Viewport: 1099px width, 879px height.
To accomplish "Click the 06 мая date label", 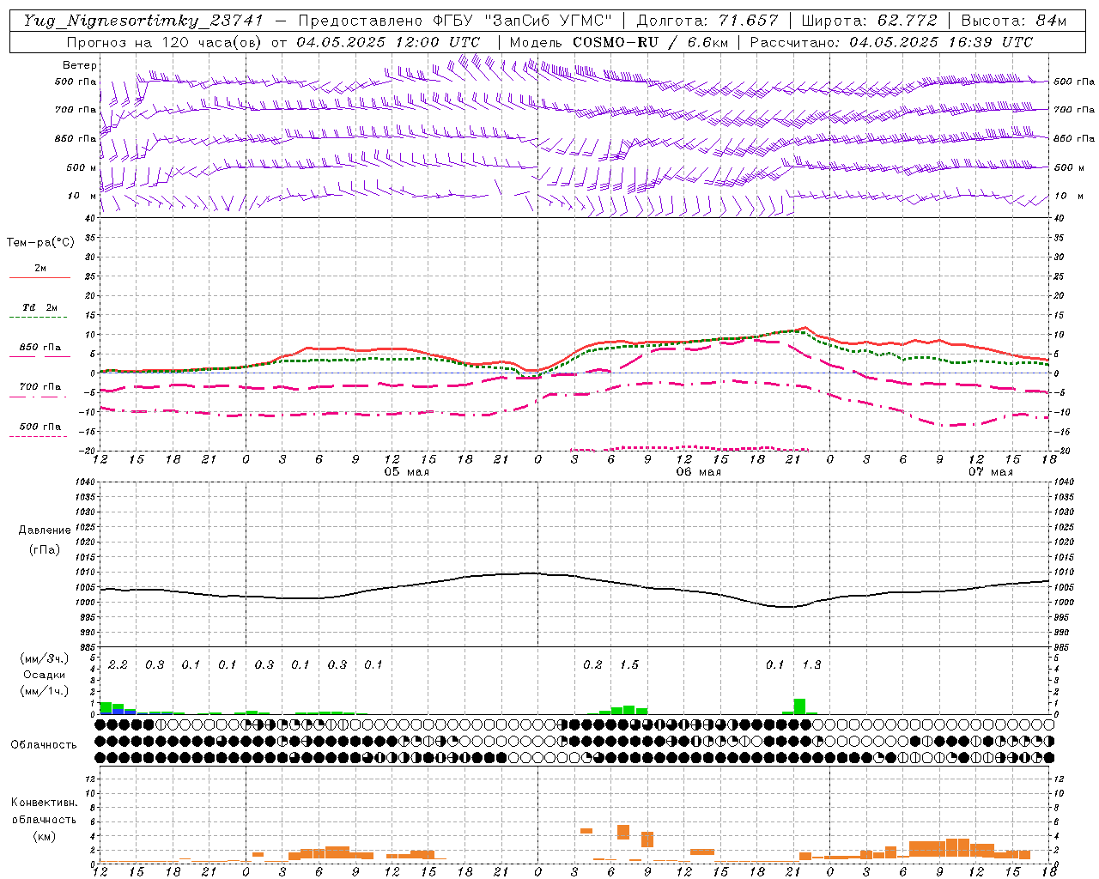I will [x=698, y=472].
